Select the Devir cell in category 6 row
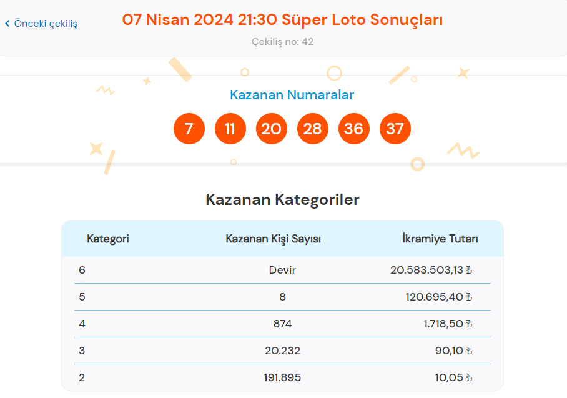Viewport: 567px width, 398px height. click(282, 270)
